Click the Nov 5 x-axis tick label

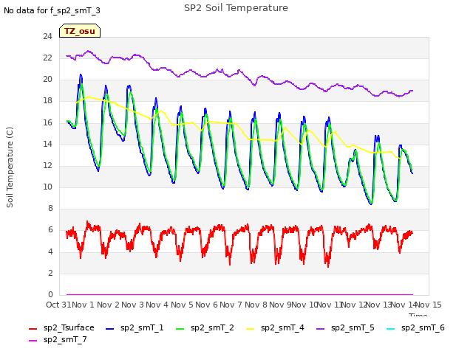pos(182,305)
